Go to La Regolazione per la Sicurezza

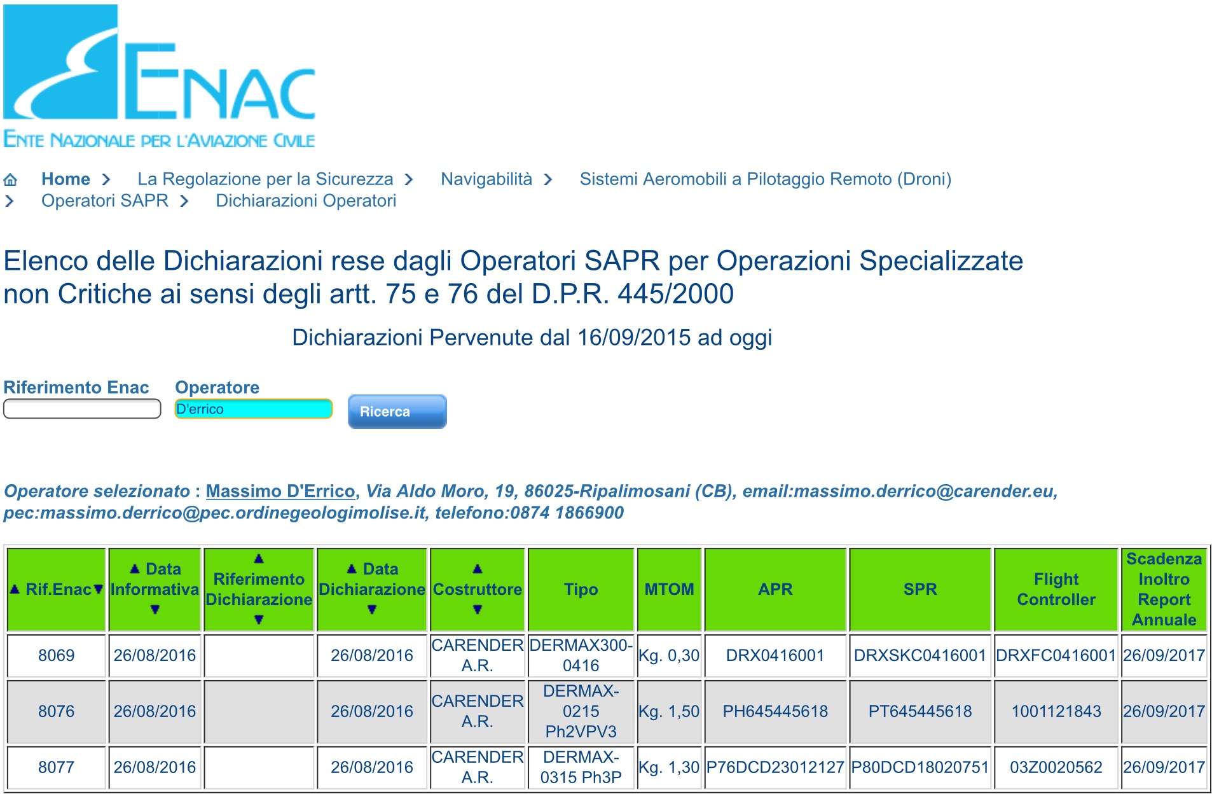pyautogui.click(x=265, y=179)
